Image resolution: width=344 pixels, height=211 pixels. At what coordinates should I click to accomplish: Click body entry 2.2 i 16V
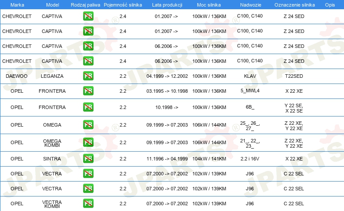click(x=250, y=159)
